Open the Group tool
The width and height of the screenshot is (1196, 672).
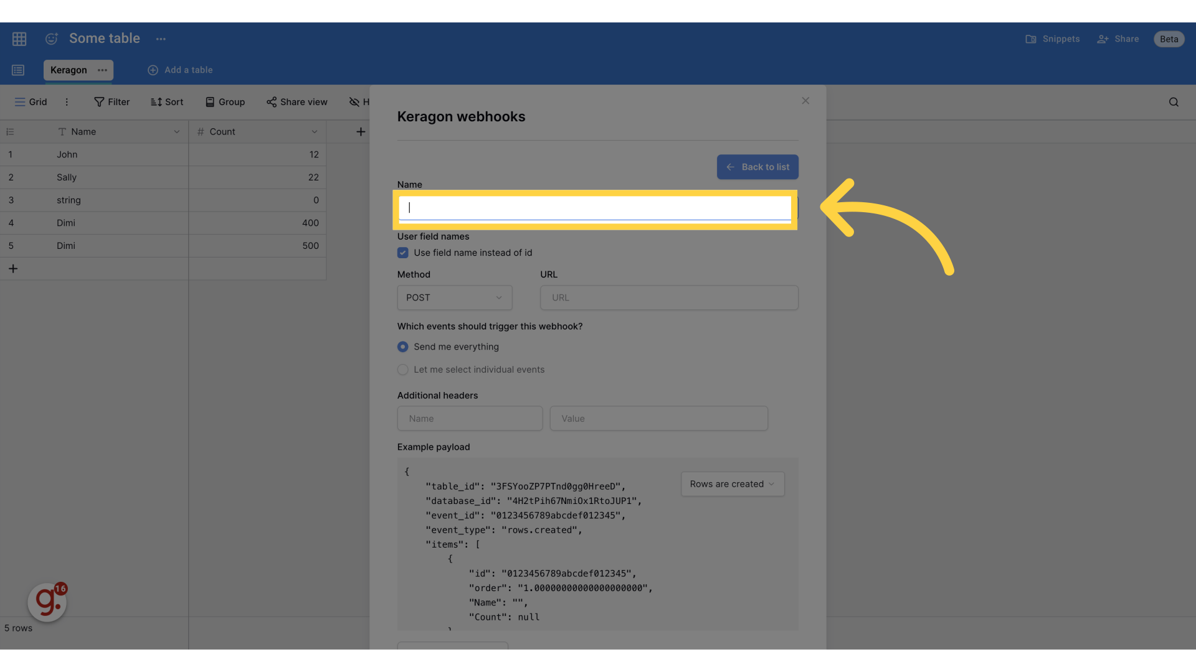tap(225, 102)
